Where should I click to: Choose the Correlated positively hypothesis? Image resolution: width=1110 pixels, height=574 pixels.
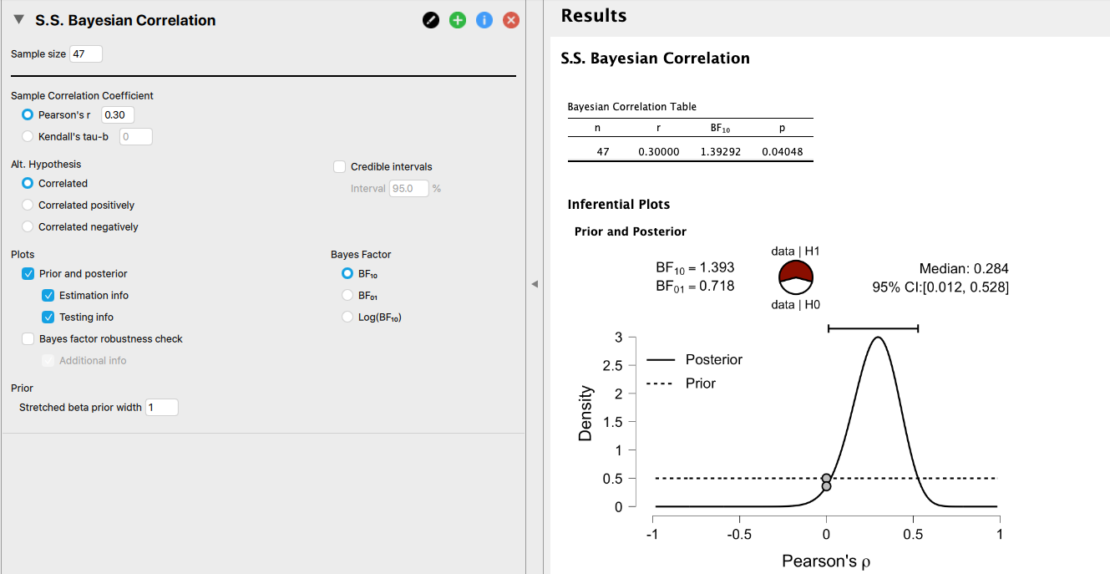point(28,205)
